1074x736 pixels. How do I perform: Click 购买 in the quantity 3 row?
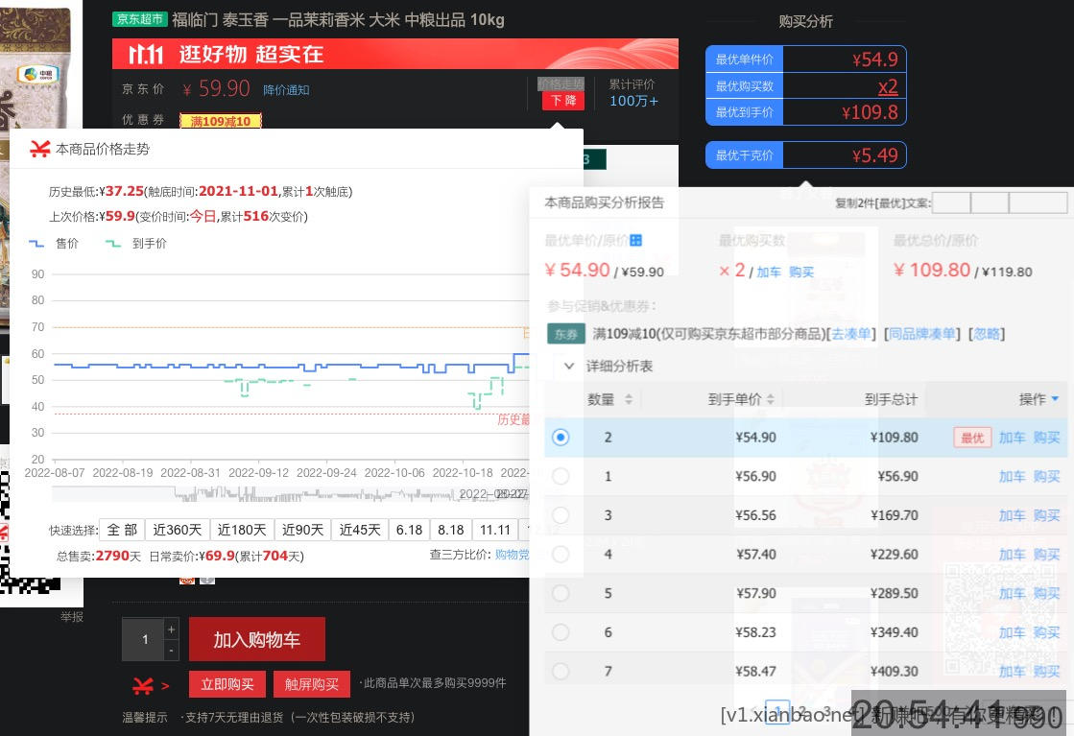1046,515
